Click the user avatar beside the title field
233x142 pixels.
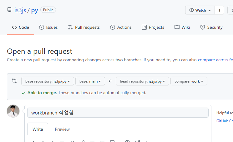pyautogui.click(x=13, y=111)
